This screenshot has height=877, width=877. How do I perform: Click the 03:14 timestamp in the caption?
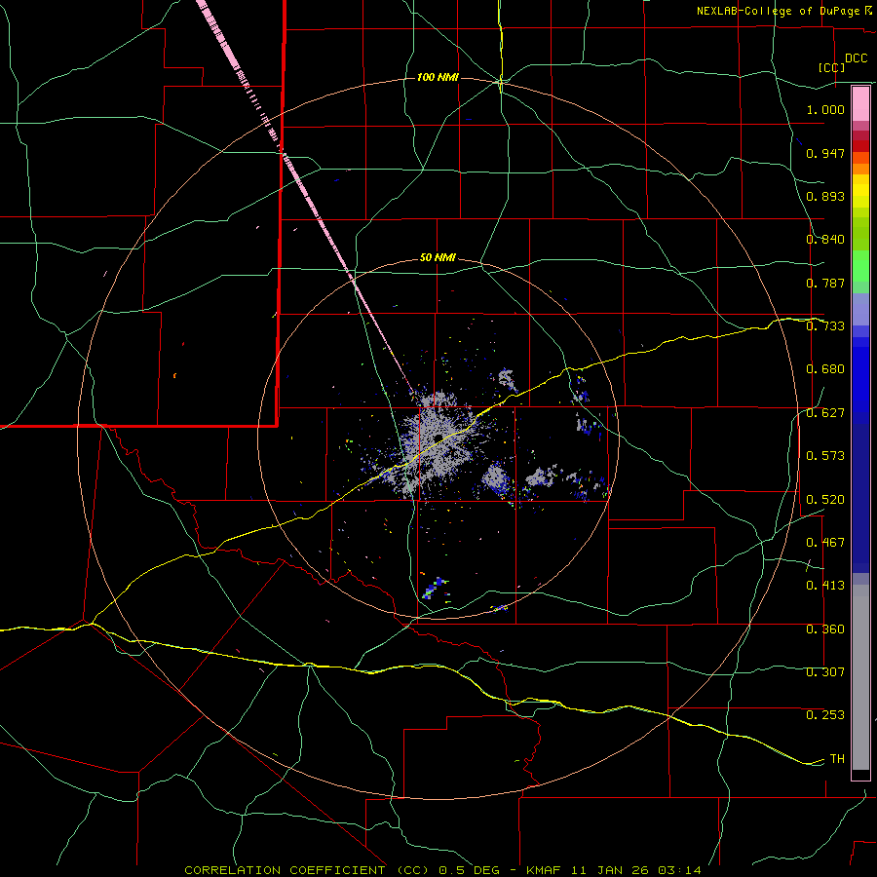tap(679, 870)
